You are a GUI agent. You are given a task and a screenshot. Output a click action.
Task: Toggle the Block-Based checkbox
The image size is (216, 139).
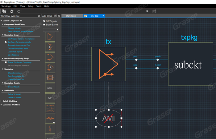coord(44,25)
